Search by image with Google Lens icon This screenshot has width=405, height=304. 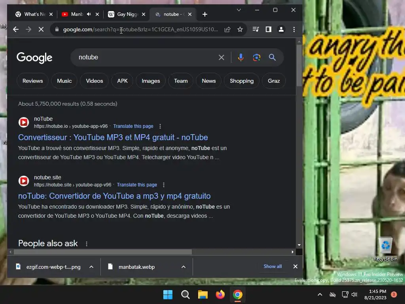point(256,57)
